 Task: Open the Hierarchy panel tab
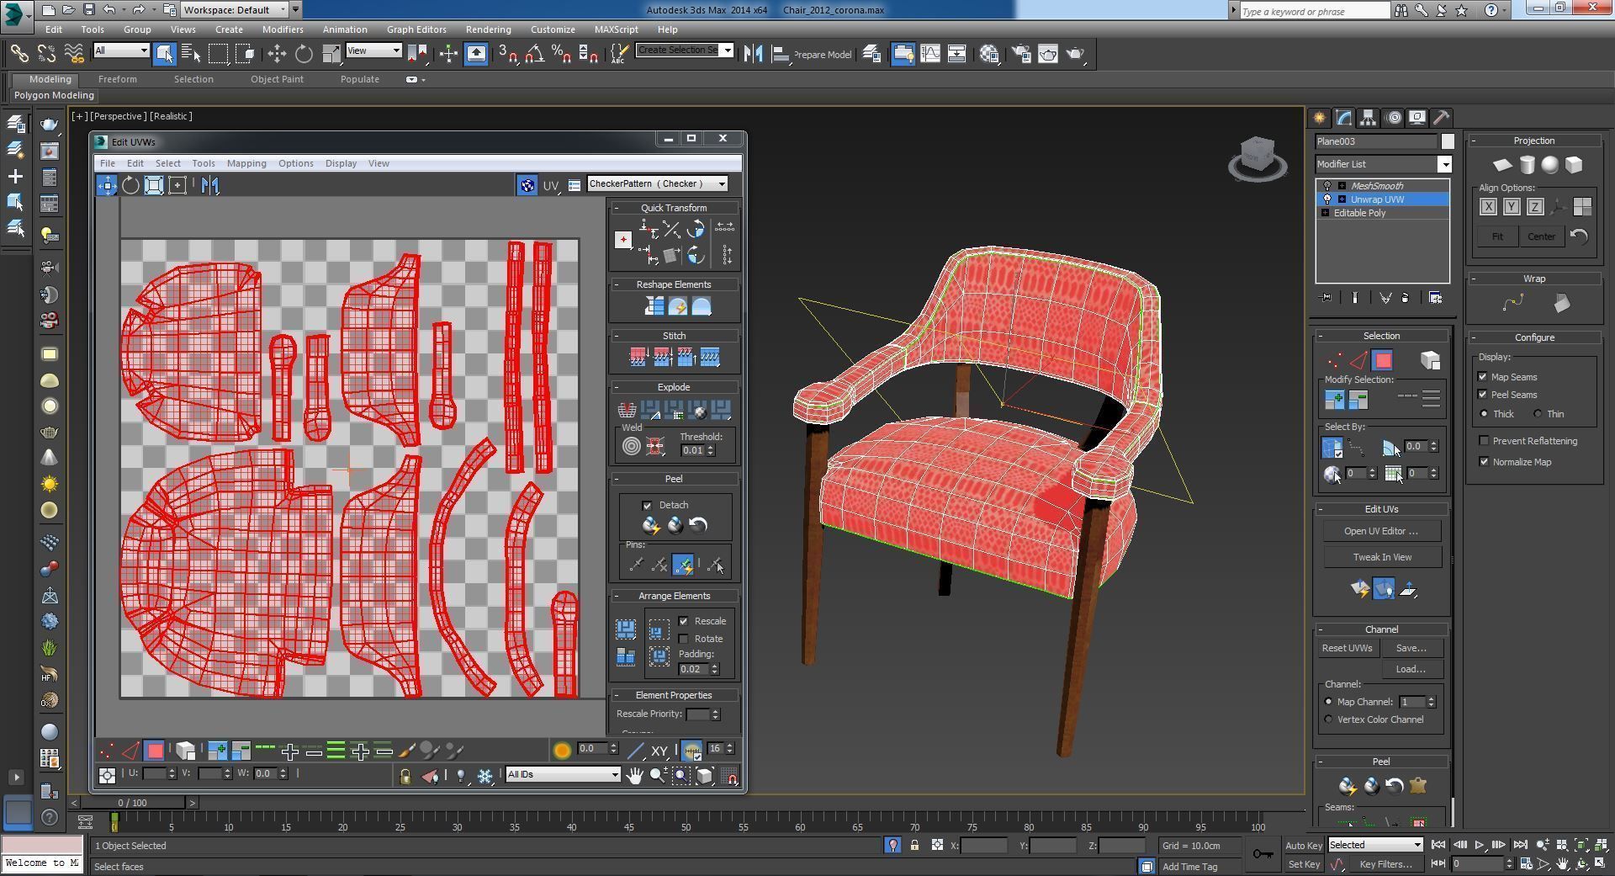1368,118
